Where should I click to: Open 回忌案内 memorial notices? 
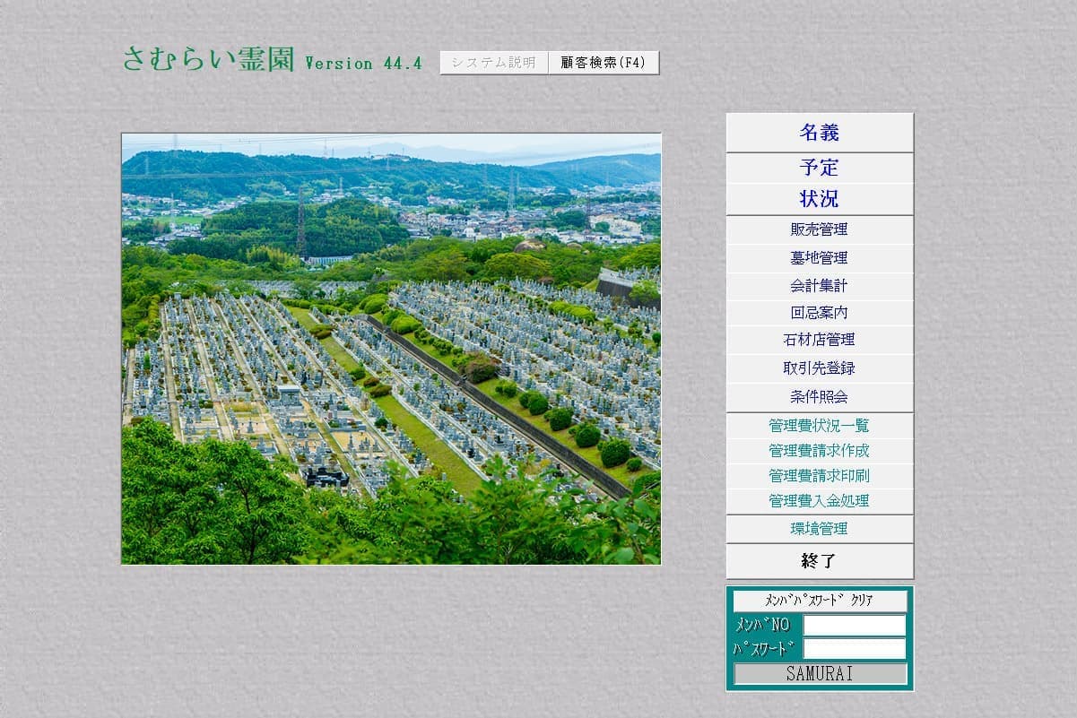coord(820,313)
